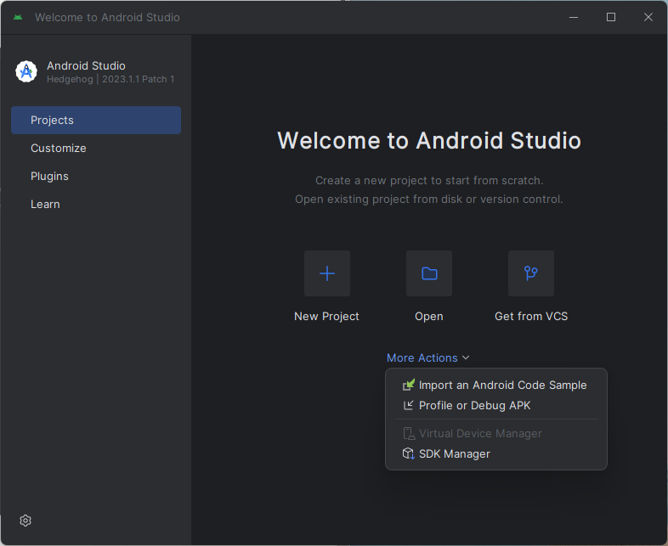
Task: Click the Profile or Debug APK arrow icon
Action: pyautogui.click(x=408, y=406)
